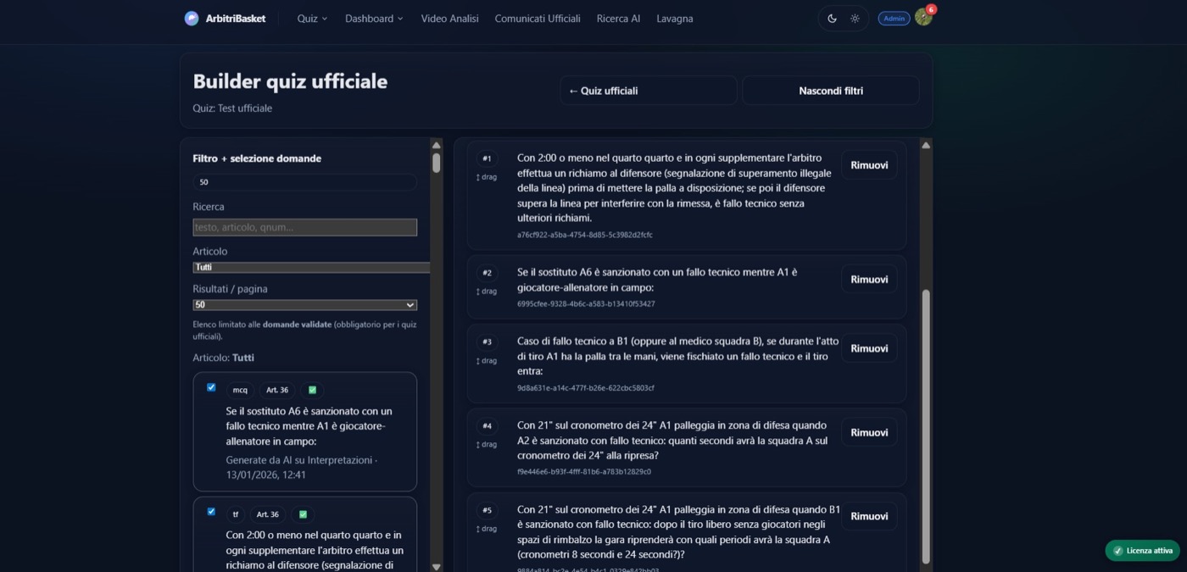Open the Risultati / pagina dropdown
Image resolution: width=1187 pixels, height=572 pixels.
click(304, 305)
